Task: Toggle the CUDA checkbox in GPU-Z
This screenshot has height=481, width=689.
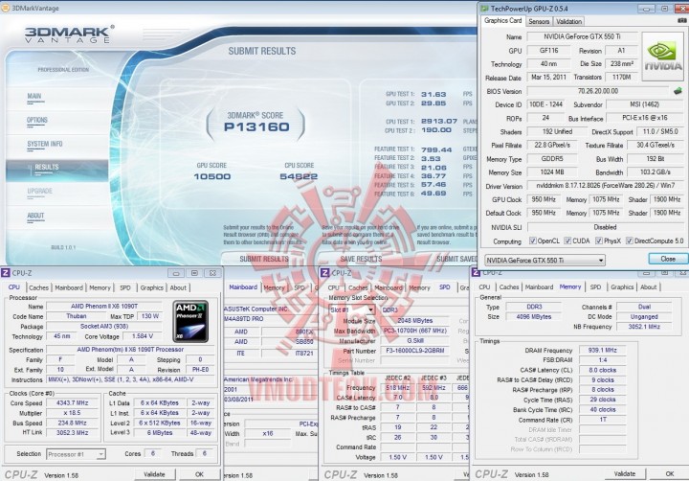Action: pyautogui.click(x=567, y=240)
